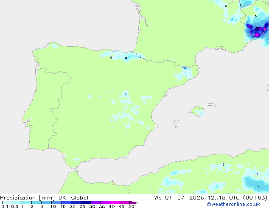Pick the lightest legend swatch, 0.1 to 0.5
Screen dimensions: 269x208
tap(7, 202)
